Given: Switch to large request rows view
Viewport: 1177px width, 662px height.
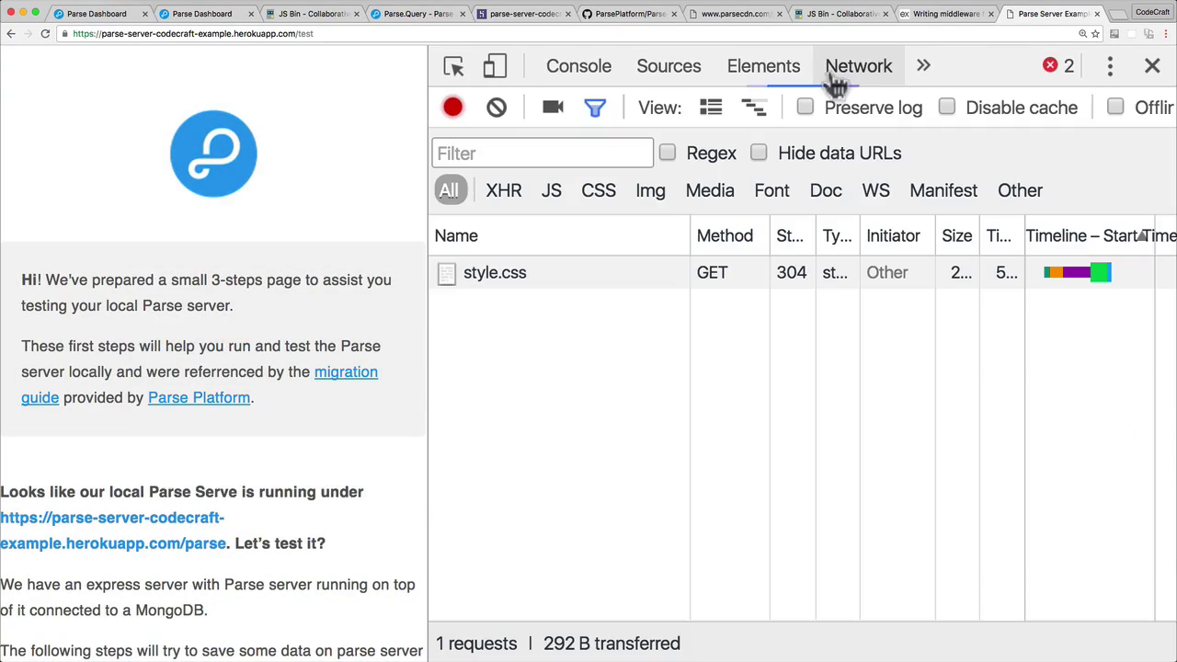Looking at the screenshot, I should pyautogui.click(x=711, y=108).
